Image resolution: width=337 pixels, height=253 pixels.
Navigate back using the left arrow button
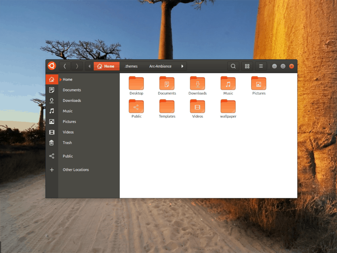[65, 66]
